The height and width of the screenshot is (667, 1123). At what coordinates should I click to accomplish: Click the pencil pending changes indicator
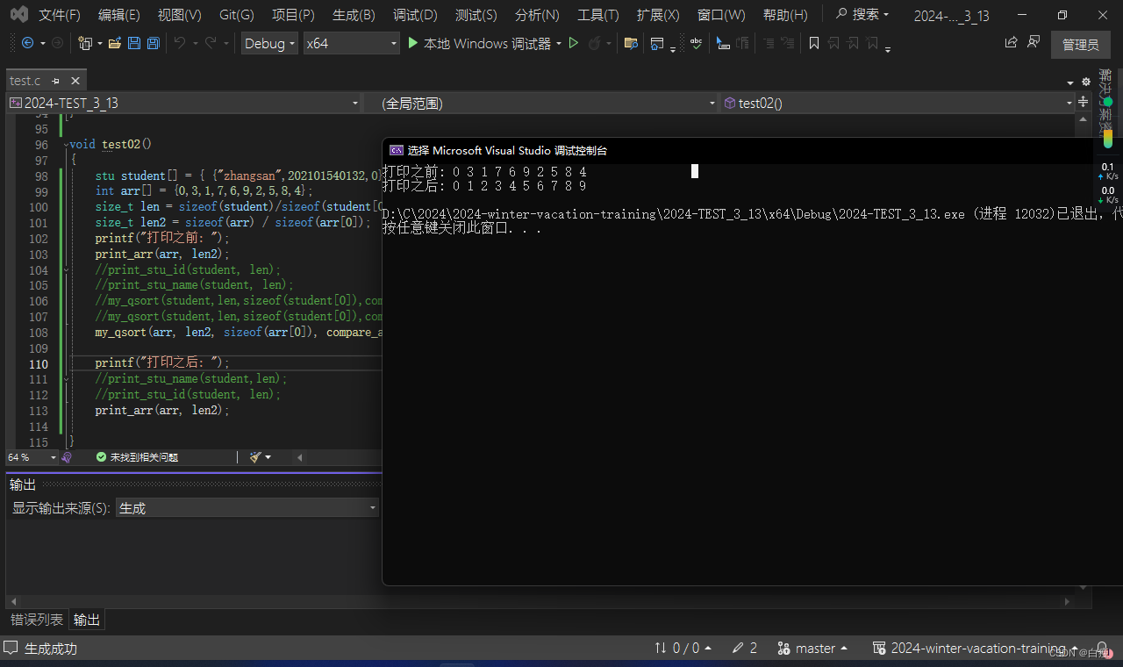pos(744,649)
